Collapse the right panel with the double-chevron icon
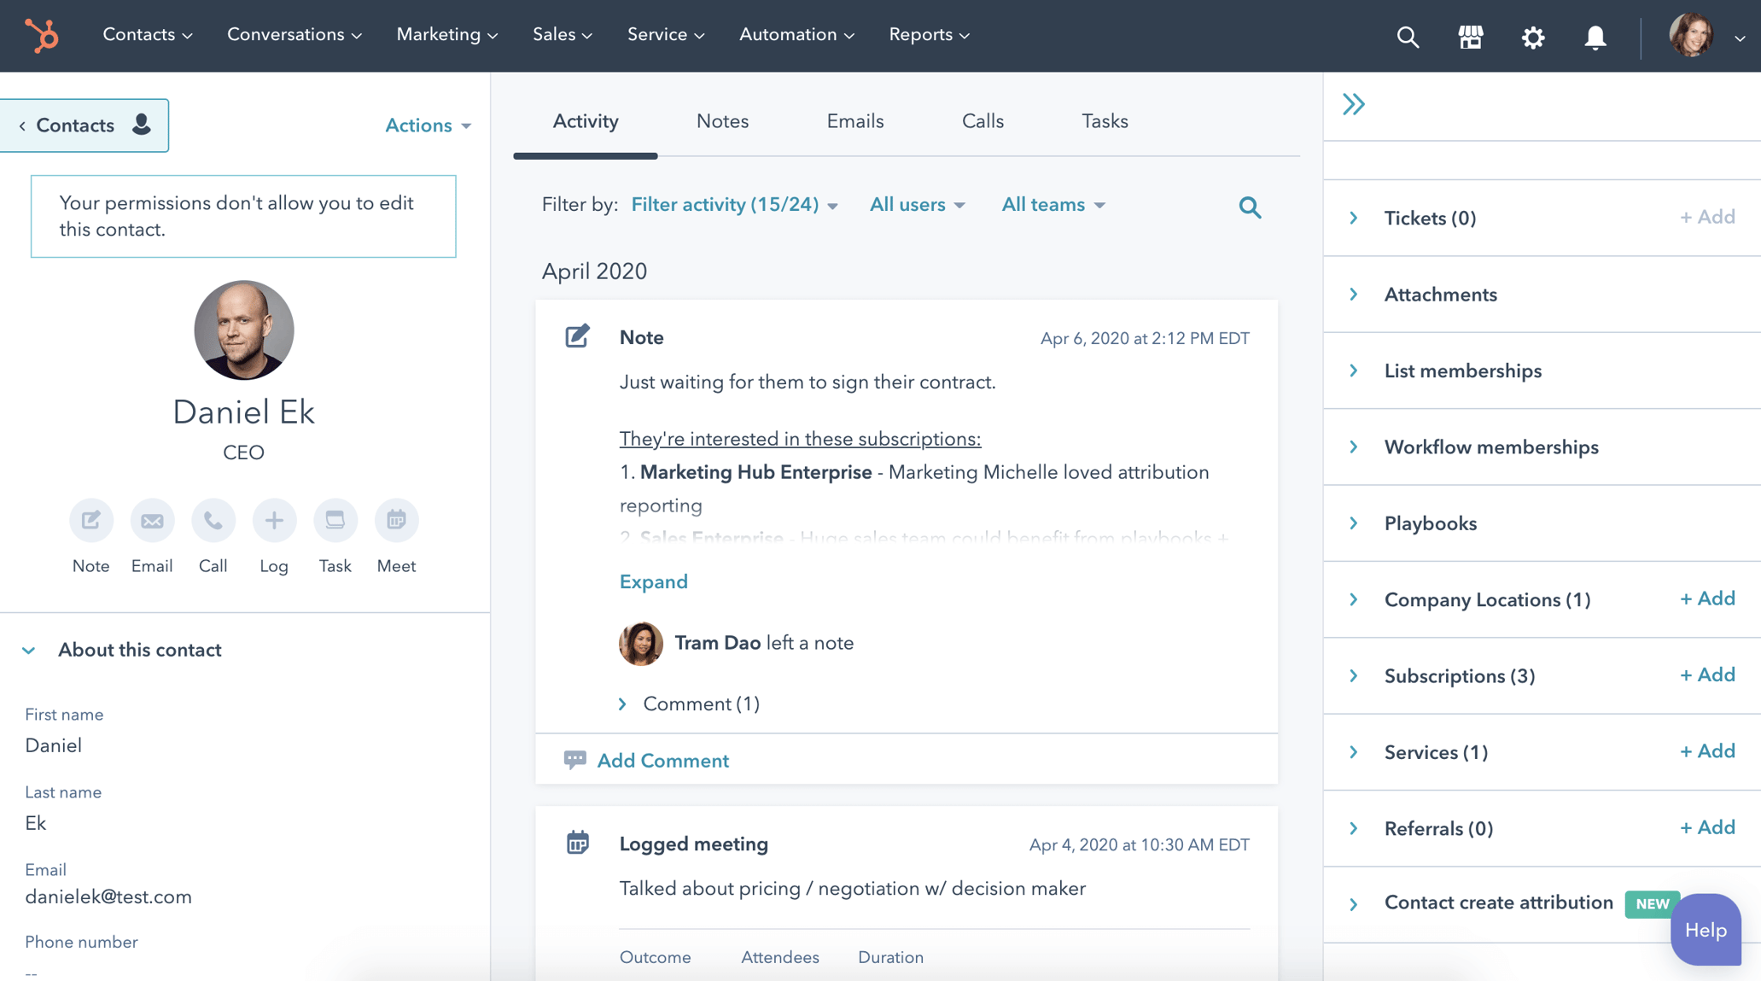The image size is (1761, 981). click(1353, 102)
